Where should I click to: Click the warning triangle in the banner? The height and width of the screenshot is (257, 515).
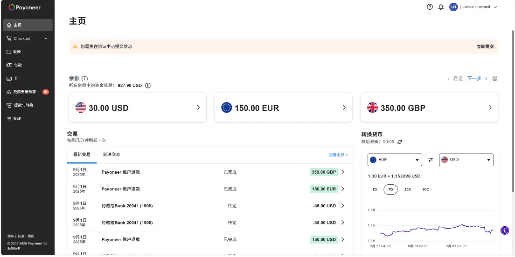[75, 47]
